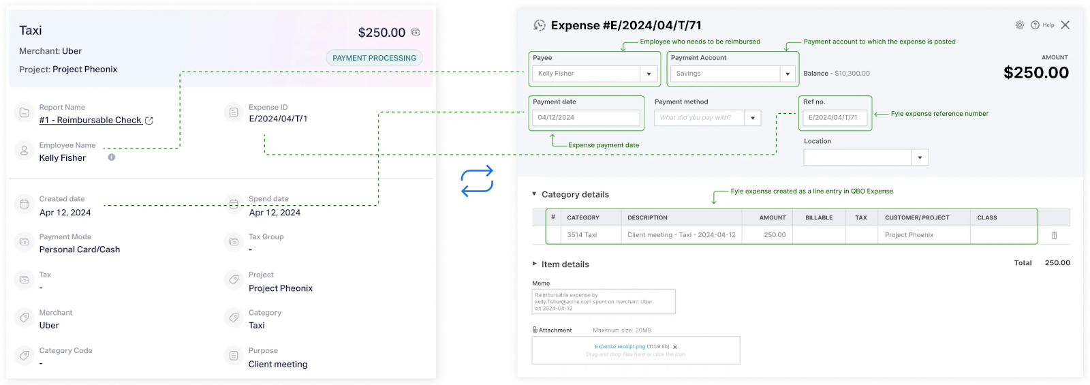1090x385 pixels.
Task: Click the attachment drag and drop area
Action: (x=636, y=350)
